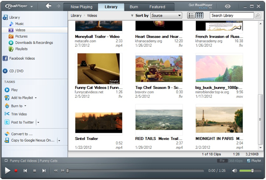Skip to next clip
The height and width of the screenshot is (180, 266).
(44, 171)
